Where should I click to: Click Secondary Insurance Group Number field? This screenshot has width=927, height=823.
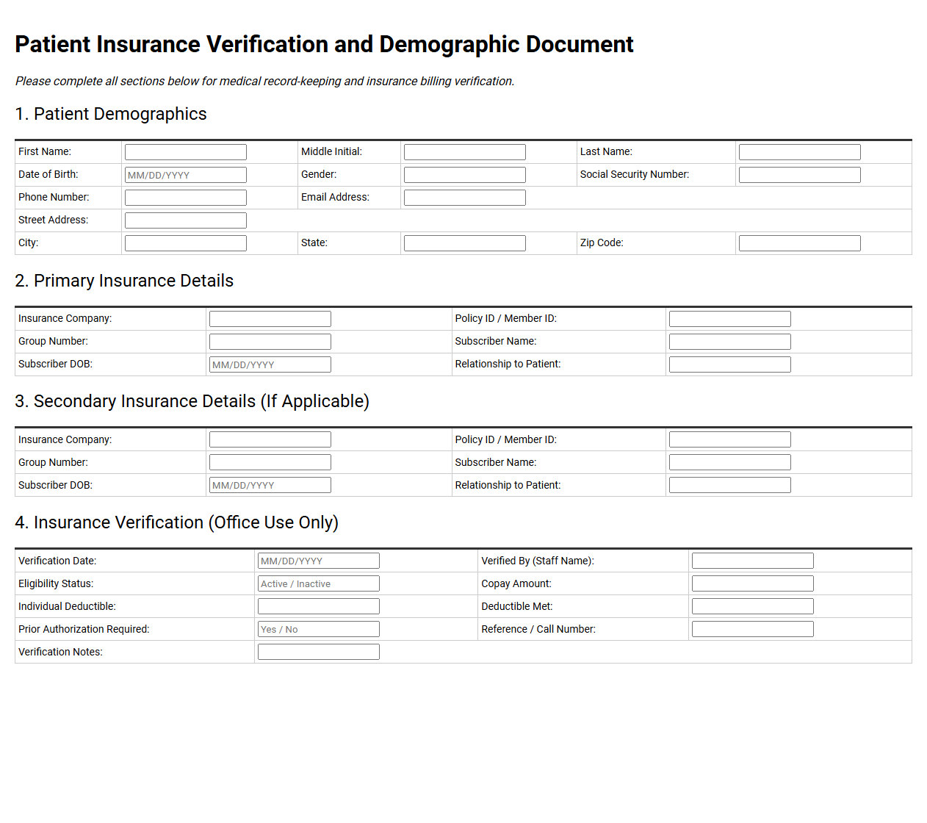click(x=270, y=462)
